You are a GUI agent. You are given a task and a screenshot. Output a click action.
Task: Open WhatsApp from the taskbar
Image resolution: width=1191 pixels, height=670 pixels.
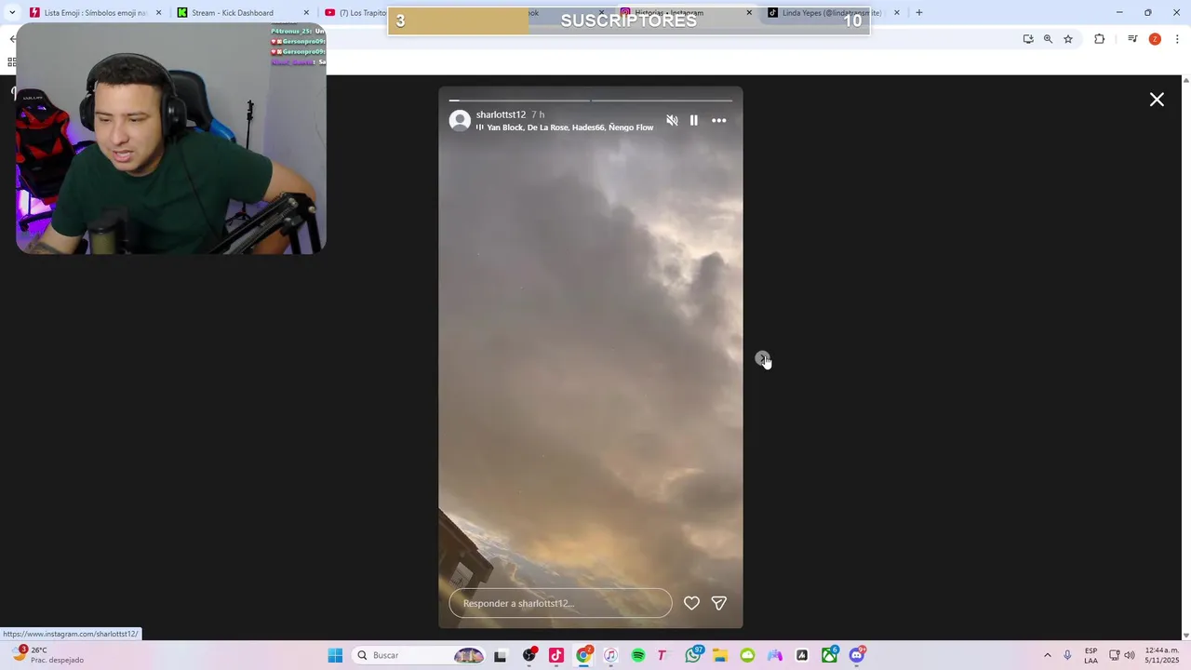[693, 655]
